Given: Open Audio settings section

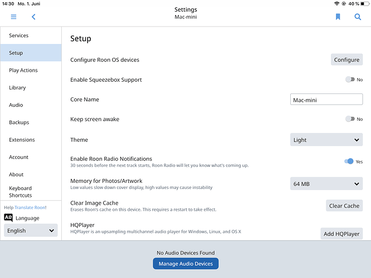Looking at the screenshot, I should pyautogui.click(x=31, y=105).
